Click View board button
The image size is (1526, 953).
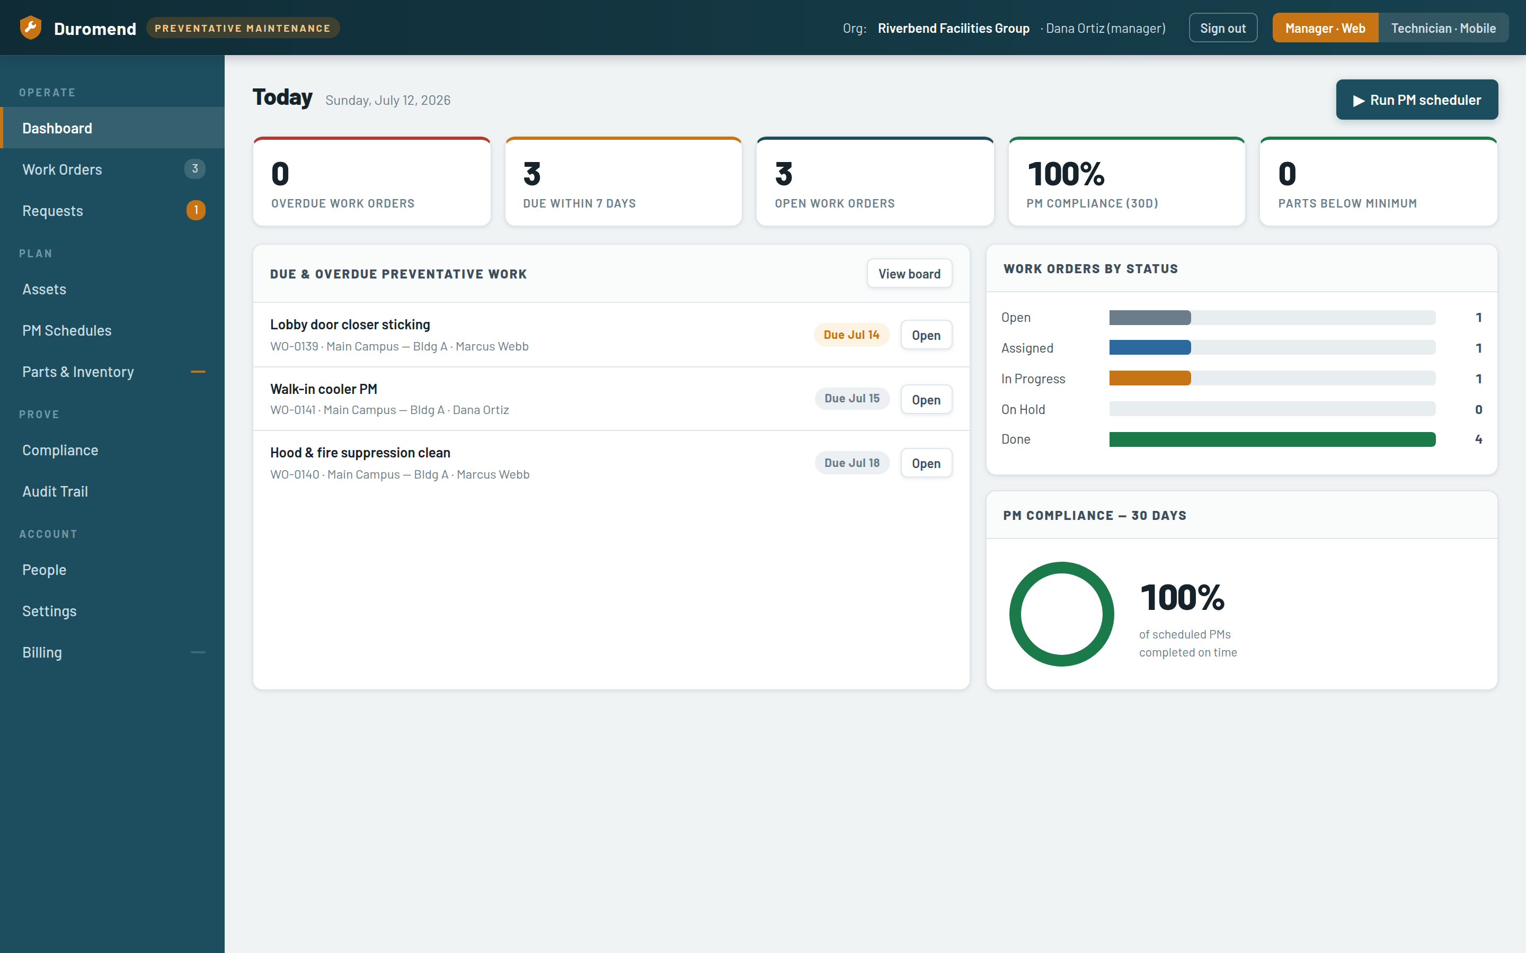tap(909, 274)
